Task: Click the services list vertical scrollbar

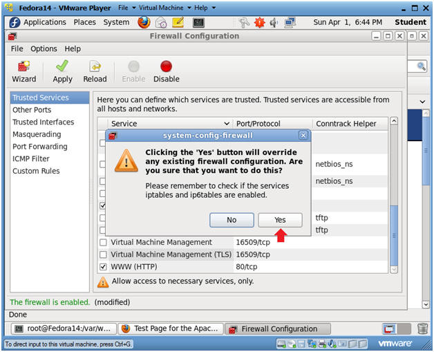Action: (394, 195)
